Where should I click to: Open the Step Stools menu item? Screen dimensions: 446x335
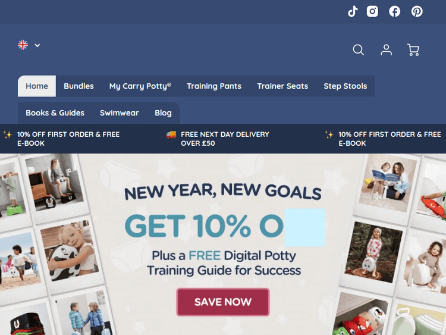click(346, 86)
